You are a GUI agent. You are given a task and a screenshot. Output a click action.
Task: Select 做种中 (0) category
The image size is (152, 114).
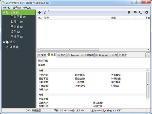pos(17,22)
